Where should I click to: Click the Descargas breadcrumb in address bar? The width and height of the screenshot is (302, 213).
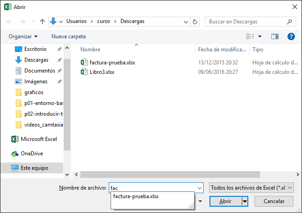point(132,21)
